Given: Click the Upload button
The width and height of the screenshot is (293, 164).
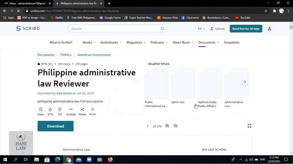Looking at the screenshot, I should [217, 29].
